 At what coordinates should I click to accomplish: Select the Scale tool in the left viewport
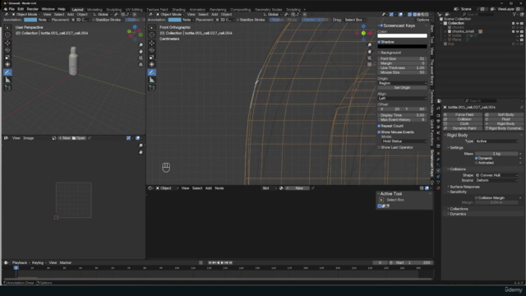[x=7, y=58]
